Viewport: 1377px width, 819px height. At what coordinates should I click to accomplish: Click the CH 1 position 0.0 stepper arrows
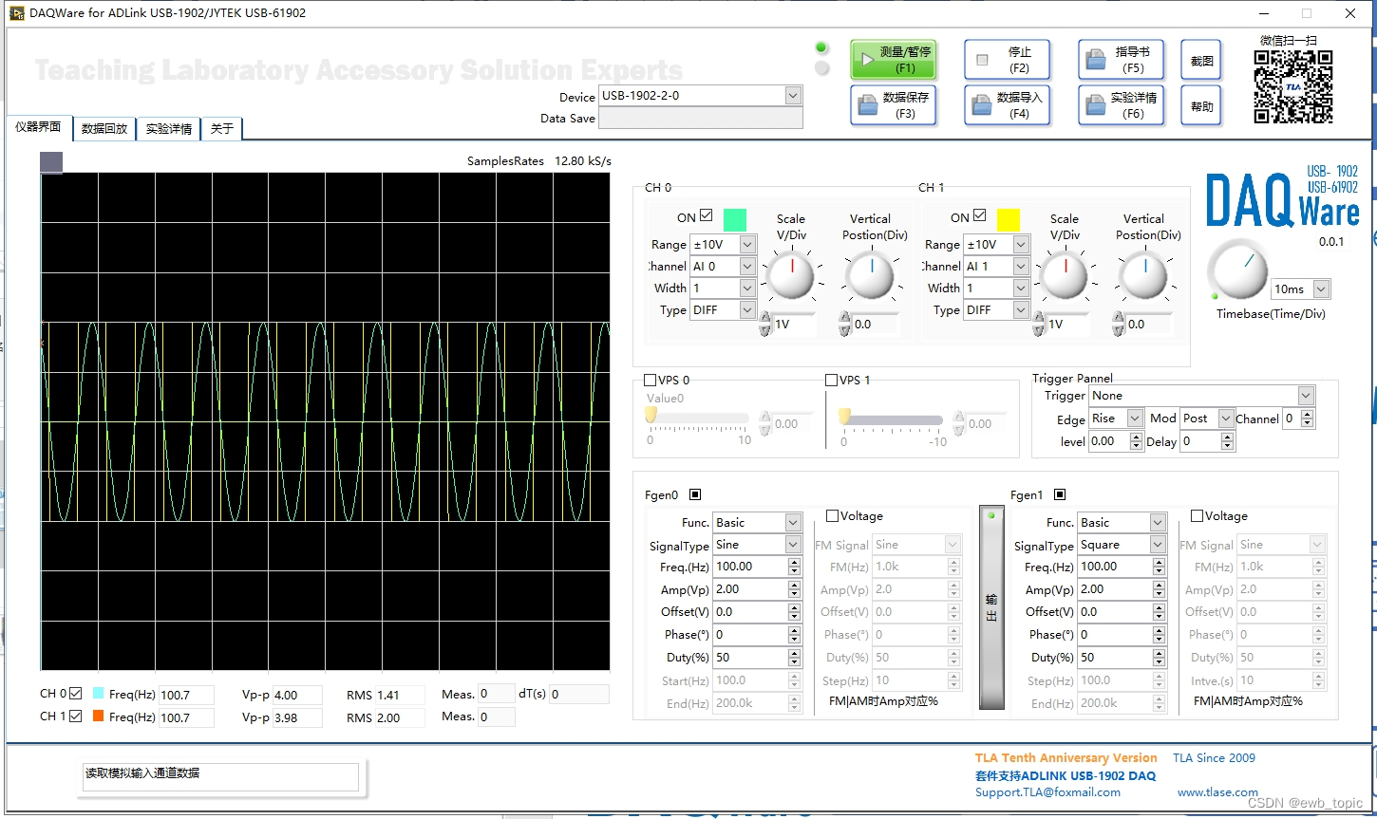(x=1119, y=325)
